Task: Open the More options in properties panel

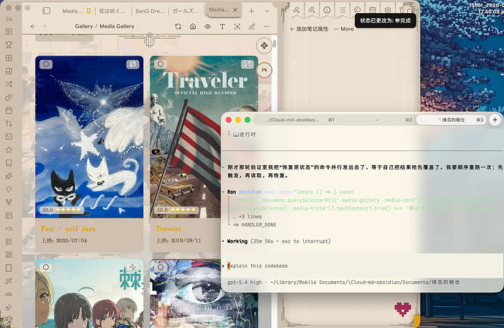Action: point(343,29)
